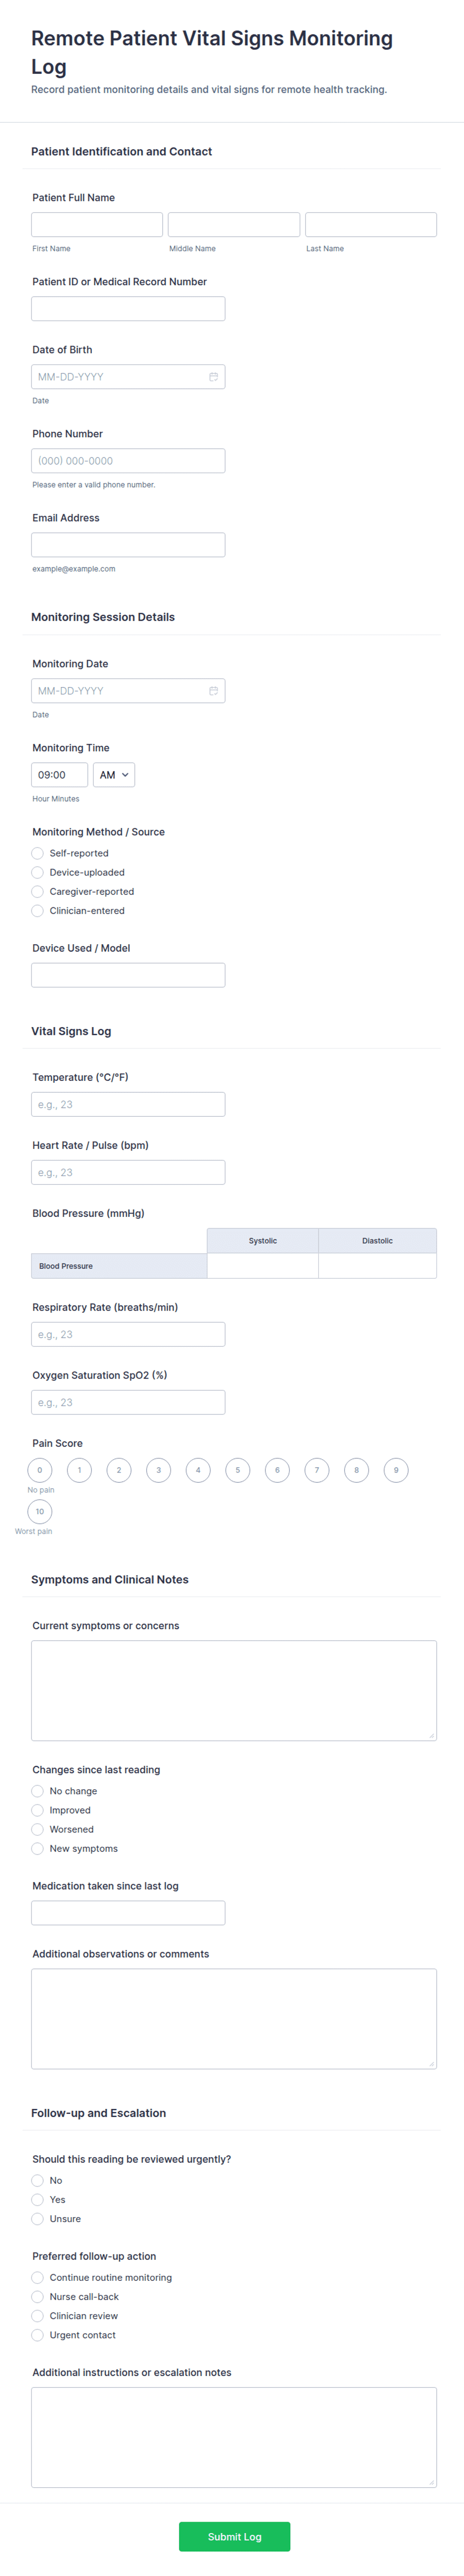Open the Monitoring Date calendar icon
Image resolution: width=464 pixels, height=2576 pixels.
pos(213,691)
